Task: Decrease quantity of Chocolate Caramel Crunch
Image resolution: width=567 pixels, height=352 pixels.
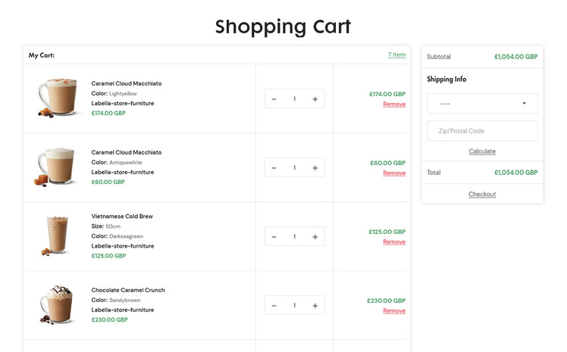Action: click(274, 306)
